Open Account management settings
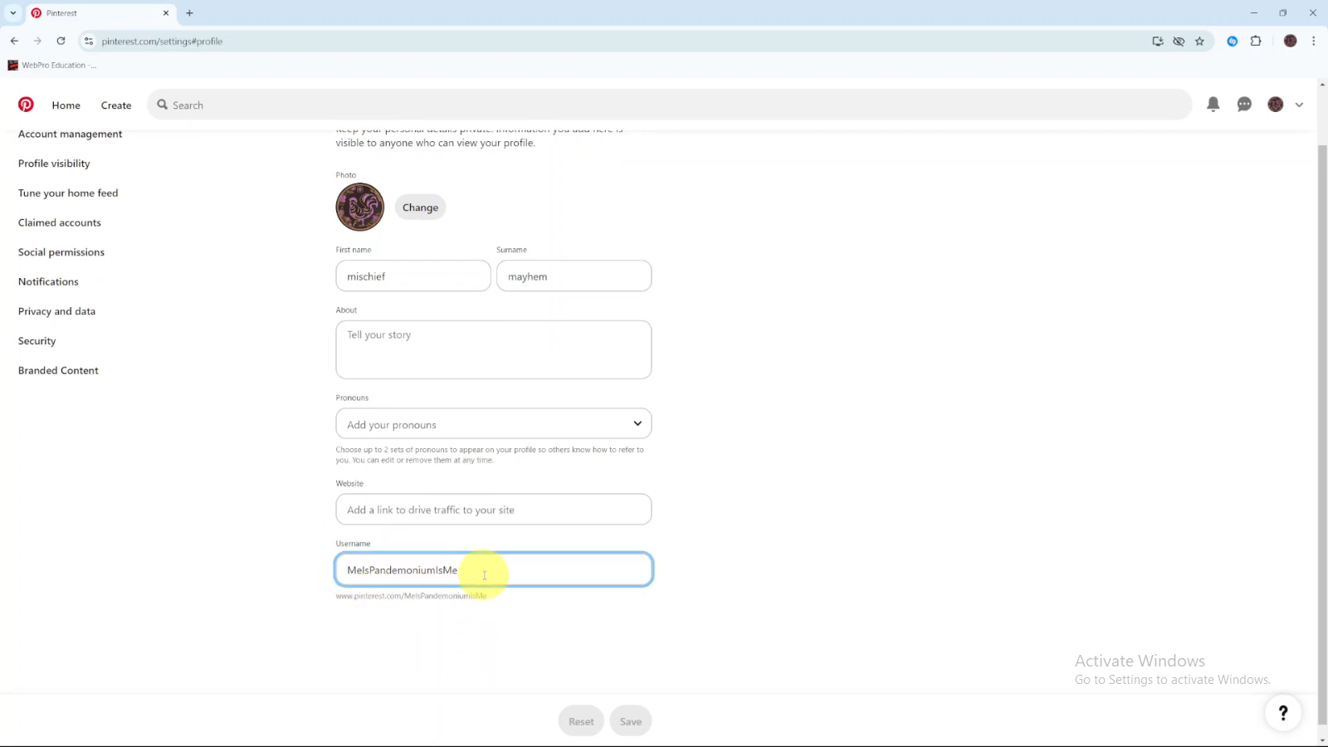 (70, 134)
